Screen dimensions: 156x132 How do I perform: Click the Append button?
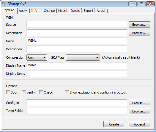[139, 124]
